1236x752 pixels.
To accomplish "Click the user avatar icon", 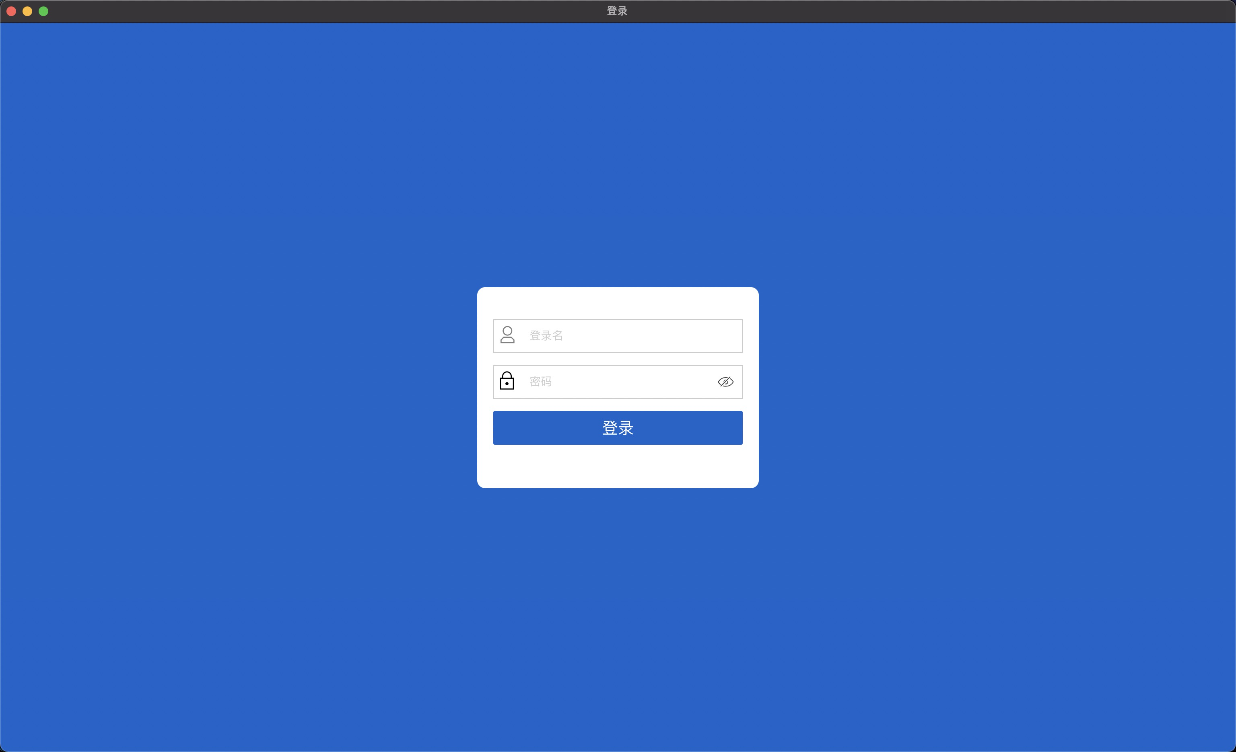I will point(507,335).
